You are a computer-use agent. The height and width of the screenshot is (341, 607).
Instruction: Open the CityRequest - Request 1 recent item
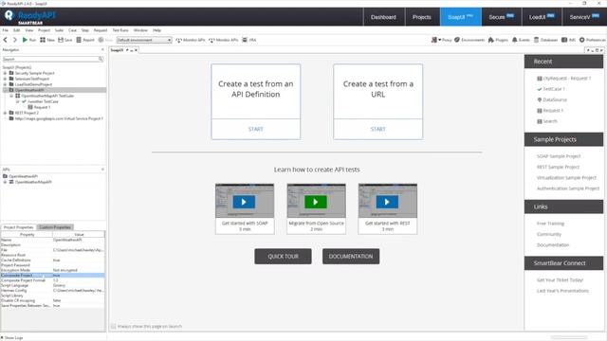(x=563, y=78)
